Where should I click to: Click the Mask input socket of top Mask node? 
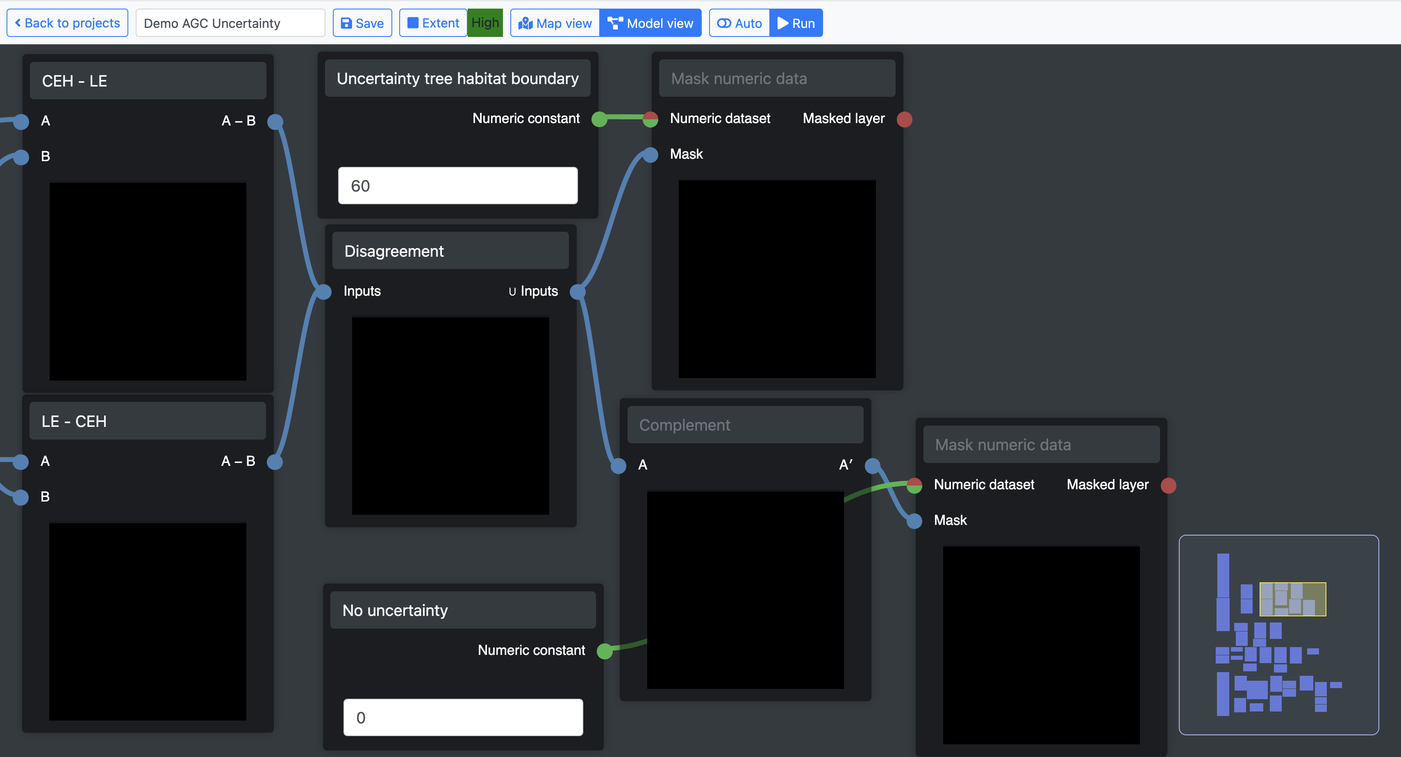tap(650, 155)
